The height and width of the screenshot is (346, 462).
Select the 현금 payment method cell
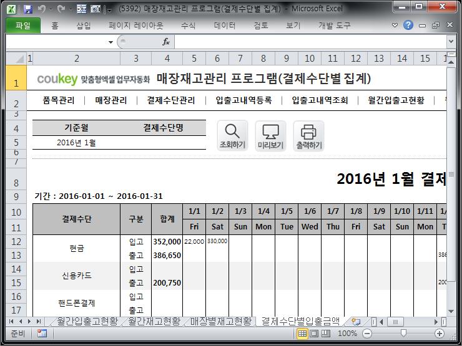pyautogui.click(x=77, y=248)
